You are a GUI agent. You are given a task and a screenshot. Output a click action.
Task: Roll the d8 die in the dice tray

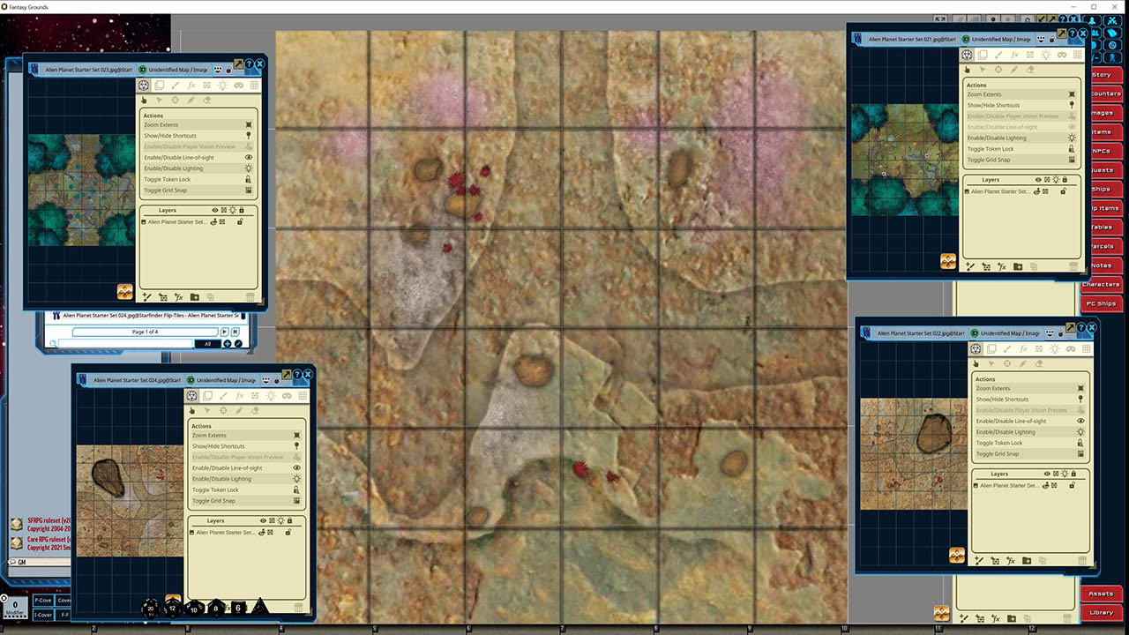coord(215,609)
